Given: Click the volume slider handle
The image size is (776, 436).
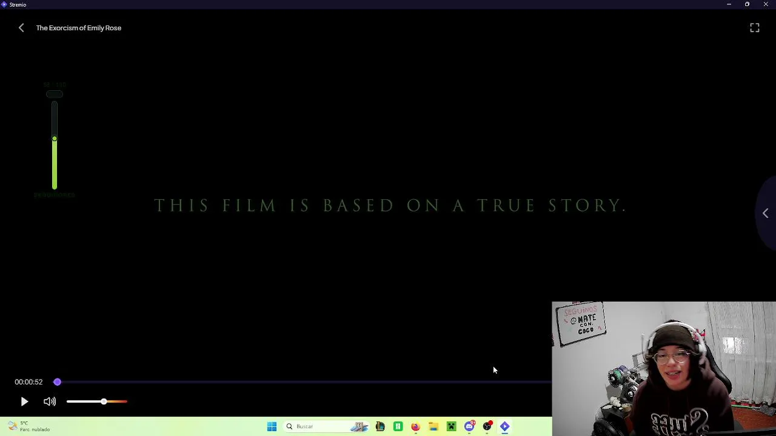Looking at the screenshot, I should pyautogui.click(x=104, y=401).
